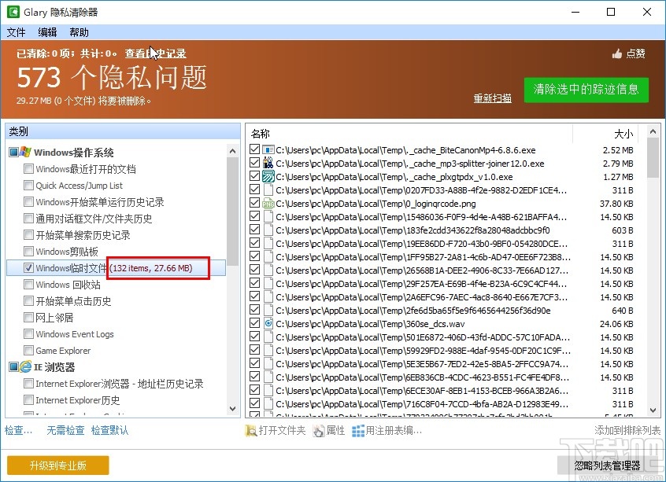Click file icon of 26568B1A-DEE2 entry
This screenshot has height=482, width=666.
point(268,270)
